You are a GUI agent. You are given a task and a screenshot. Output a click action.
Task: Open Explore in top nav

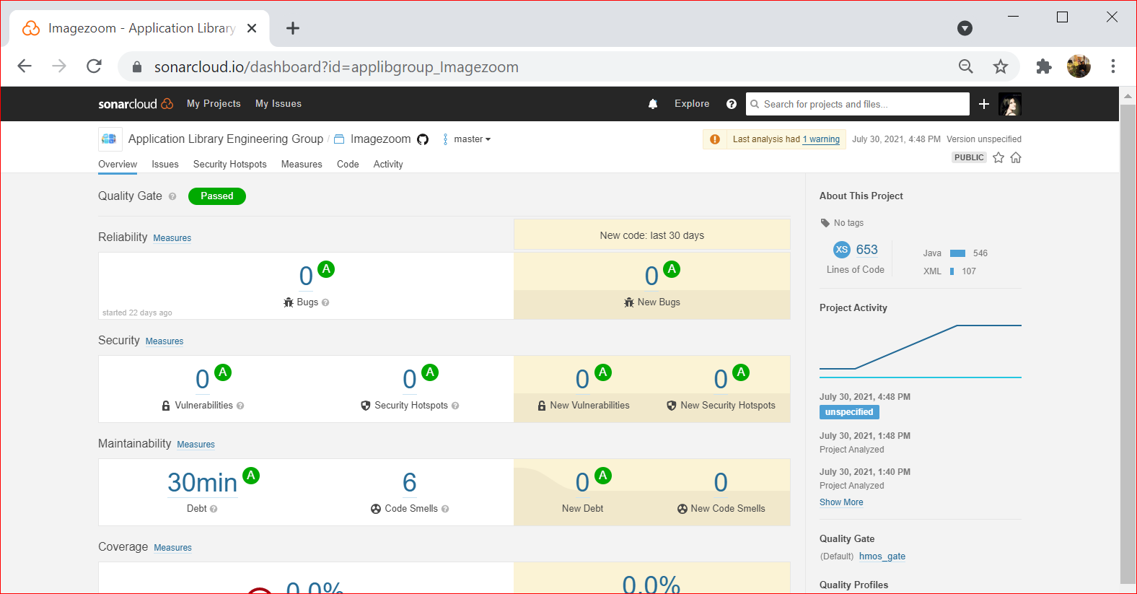coord(692,104)
